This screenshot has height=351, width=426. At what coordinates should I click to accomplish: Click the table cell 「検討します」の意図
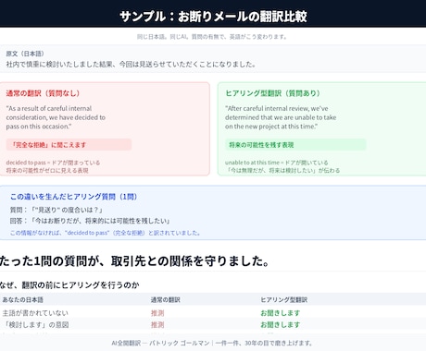tap(35, 325)
